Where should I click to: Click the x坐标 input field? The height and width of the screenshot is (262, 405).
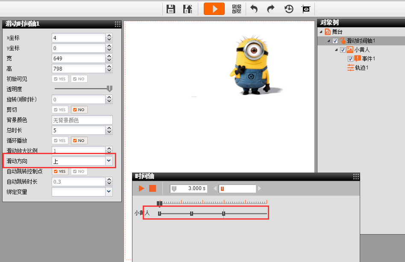(79, 38)
